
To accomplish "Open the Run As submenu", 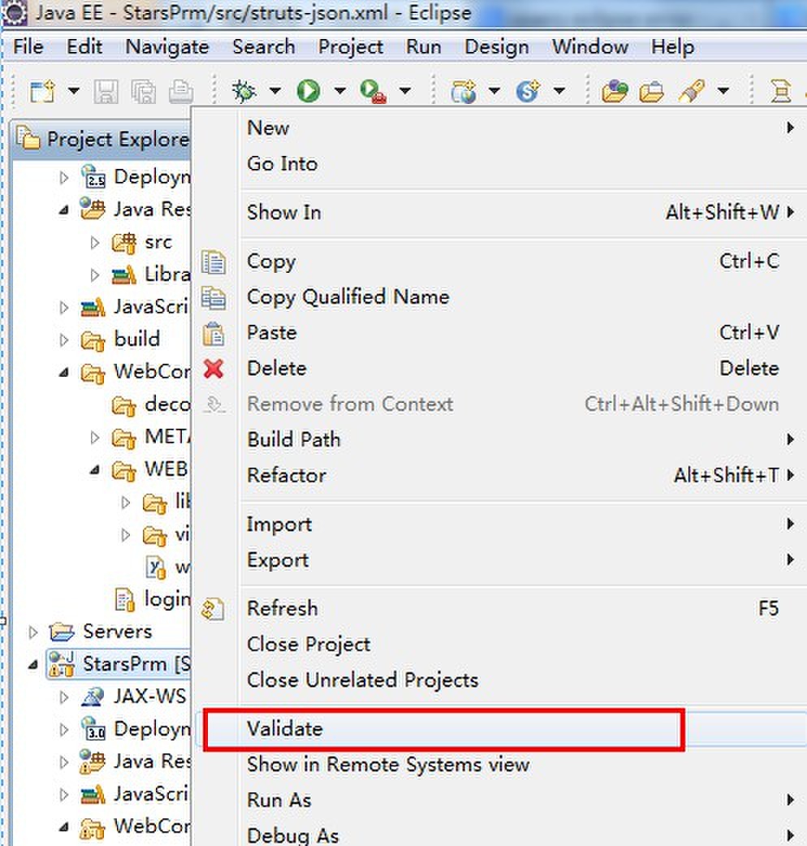I will point(498,801).
